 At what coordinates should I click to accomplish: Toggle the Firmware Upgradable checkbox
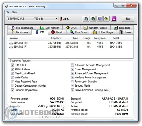pyautogui.click(x=12, y=90)
